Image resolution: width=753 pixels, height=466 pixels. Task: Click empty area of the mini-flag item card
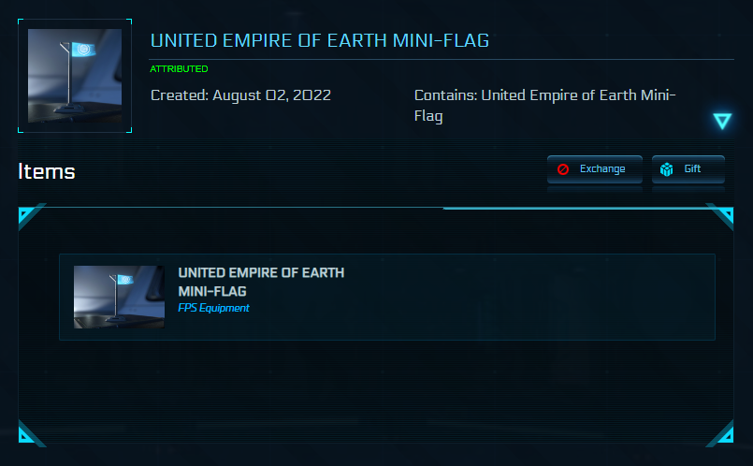tap(524, 297)
